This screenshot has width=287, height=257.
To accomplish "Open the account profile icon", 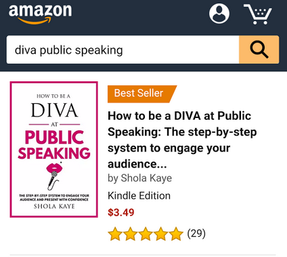I will click(x=219, y=14).
